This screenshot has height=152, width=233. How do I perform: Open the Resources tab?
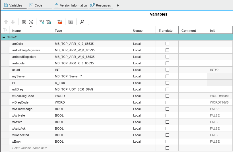(101, 5)
